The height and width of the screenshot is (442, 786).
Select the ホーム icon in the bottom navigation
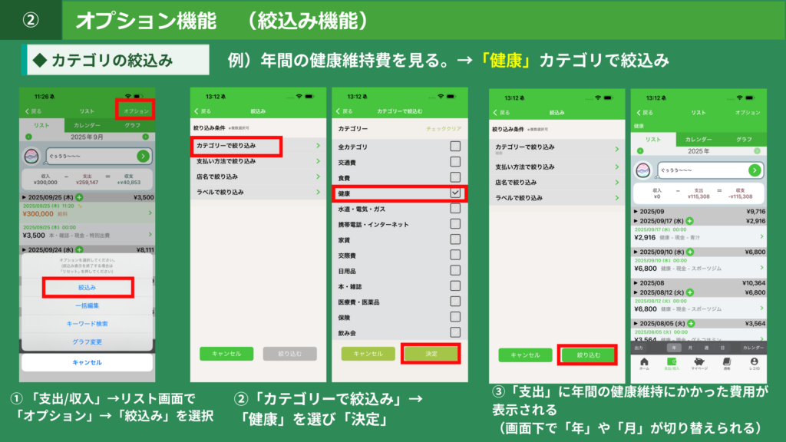tap(643, 362)
